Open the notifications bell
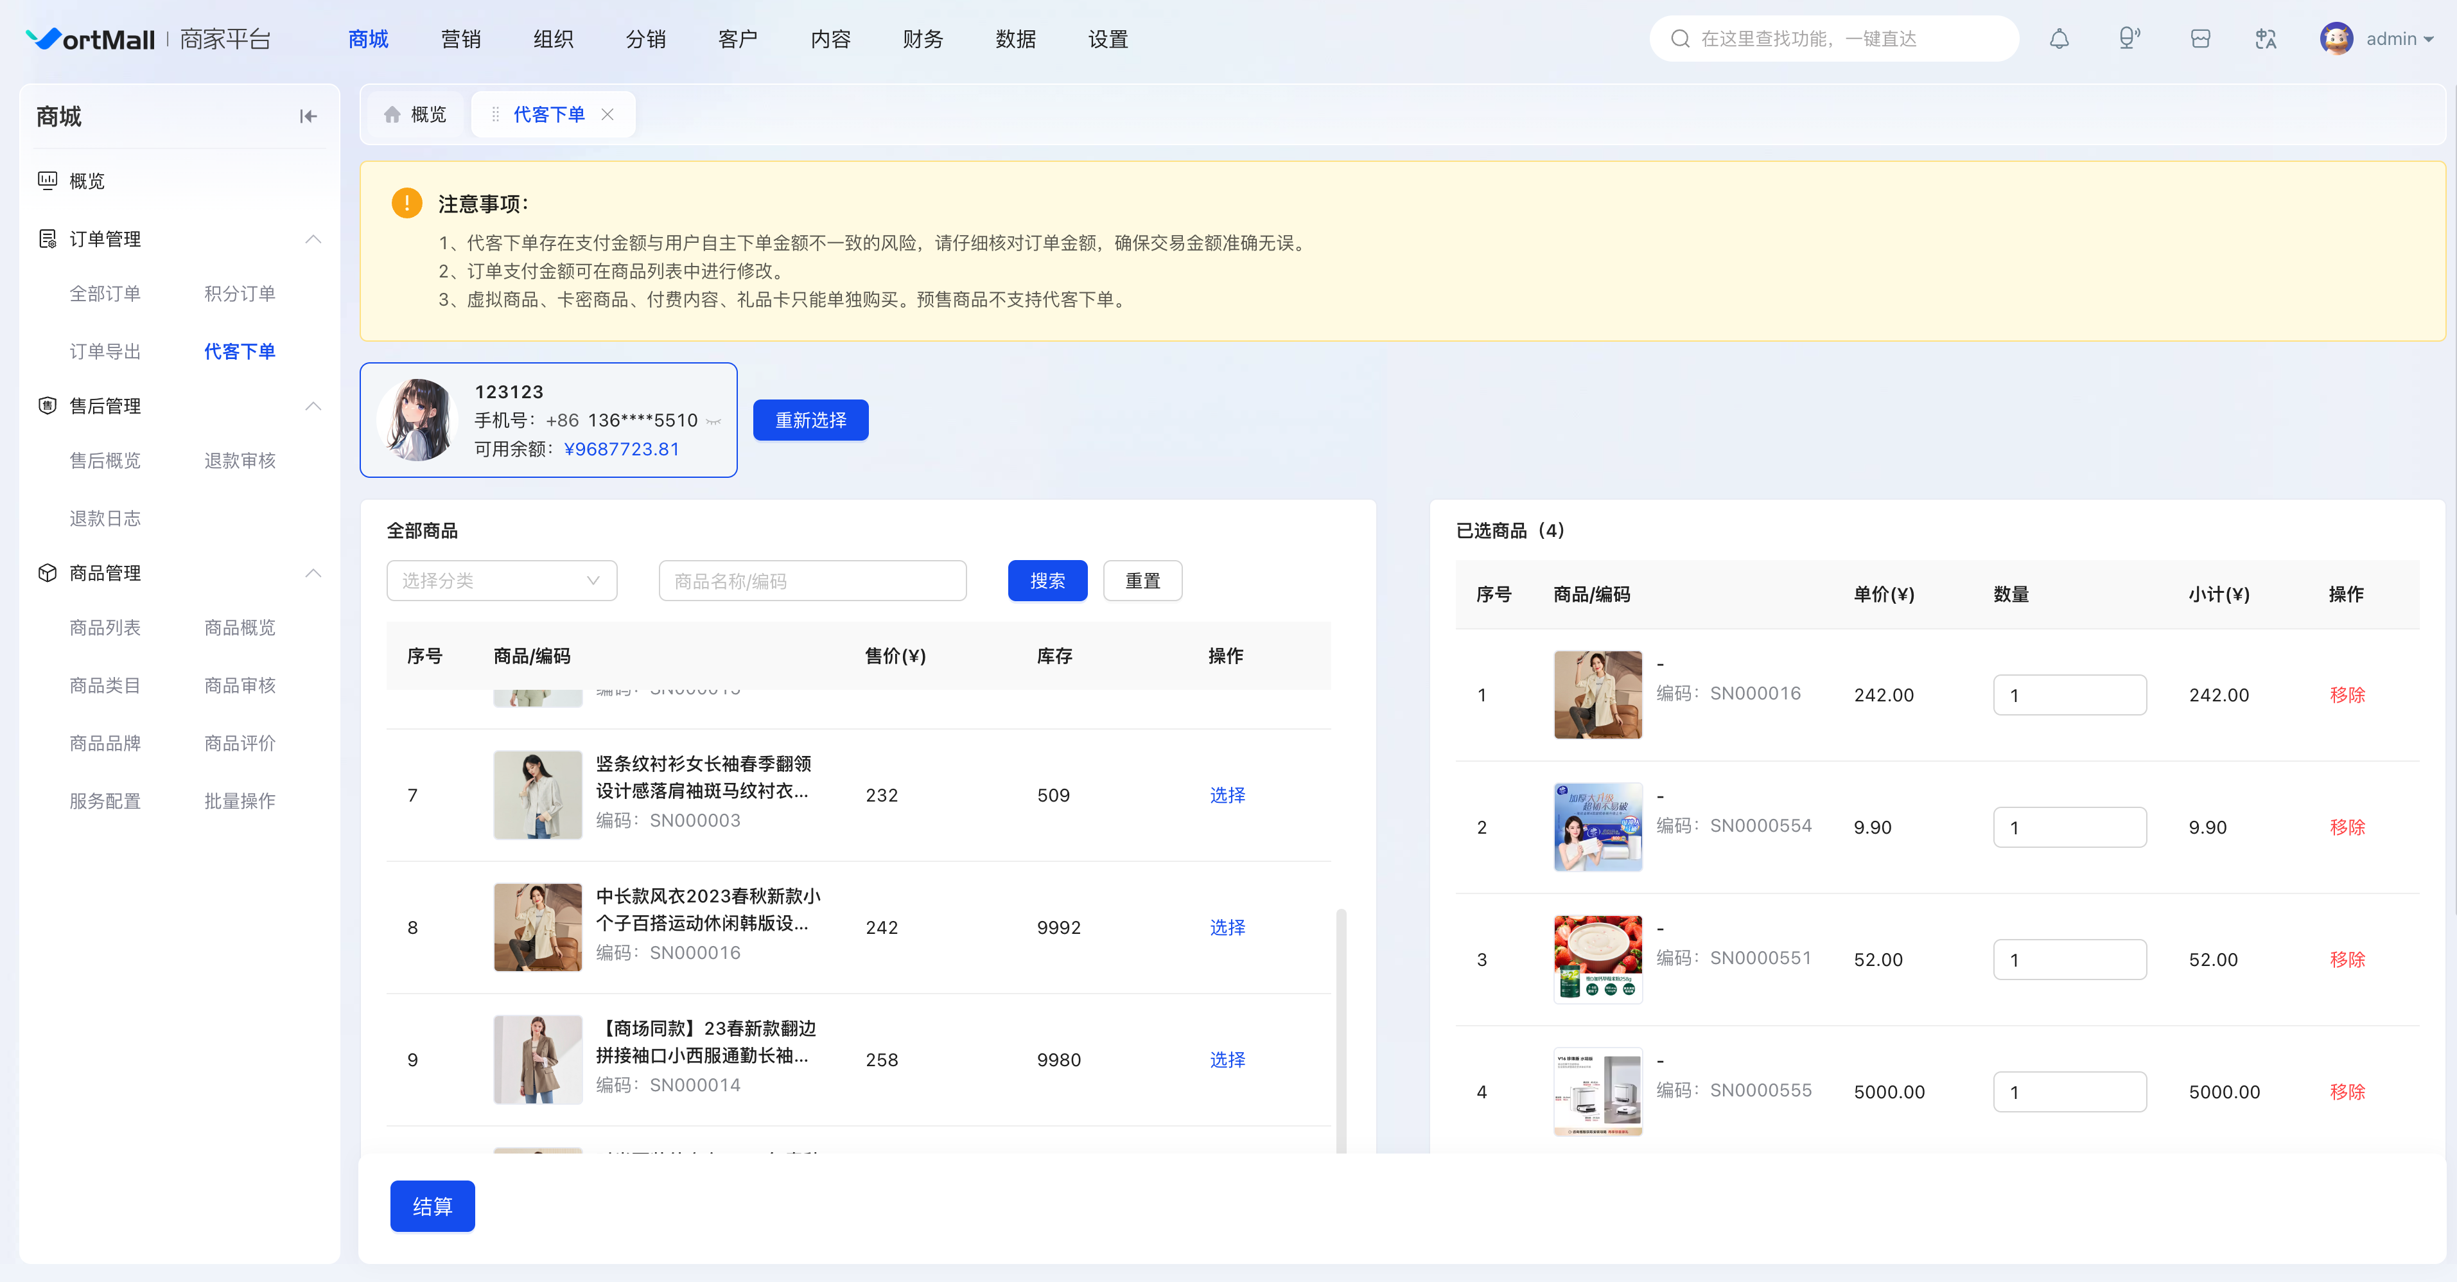Image resolution: width=2457 pixels, height=1282 pixels. pyautogui.click(x=2059, y=39)
